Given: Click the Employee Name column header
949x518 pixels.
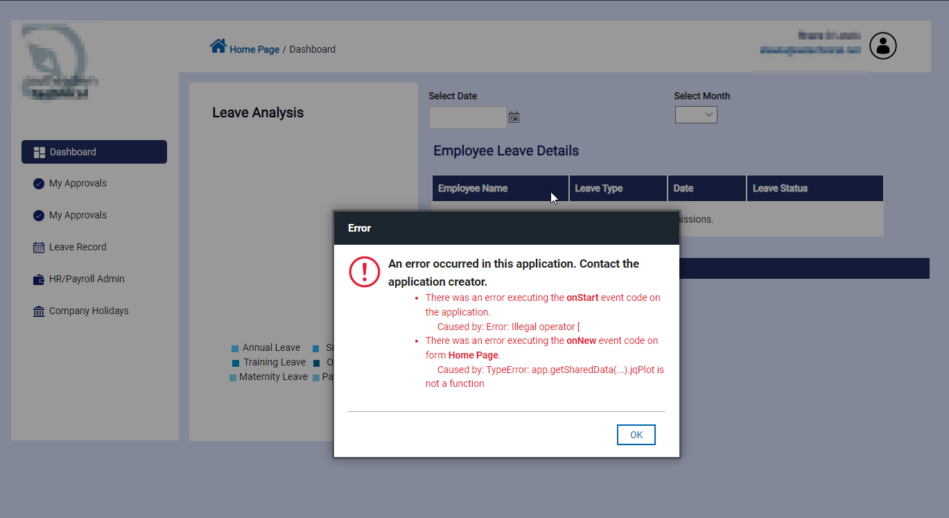Looking at the screenshot, I should click(473, 189).
